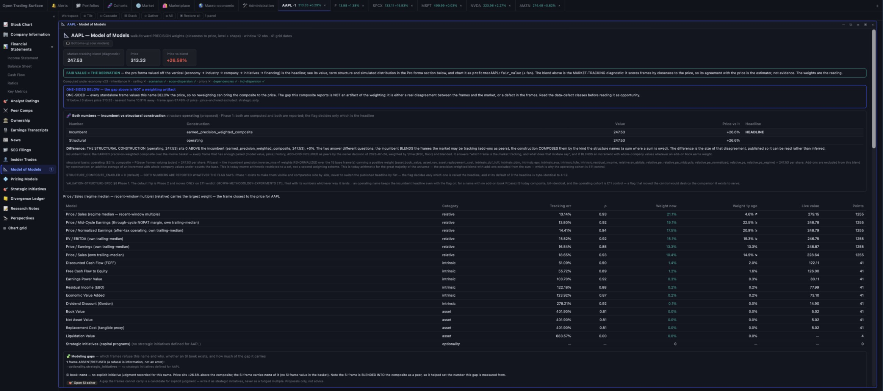Switch to the SPCX ticker tab
The width and height of the screenshot is (883, 391).
393,6
